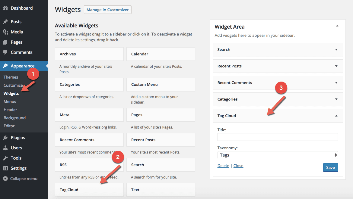The height and width of the screenshot is (199, 353).
Task: Open the Plugins menu
Action: 18,138
